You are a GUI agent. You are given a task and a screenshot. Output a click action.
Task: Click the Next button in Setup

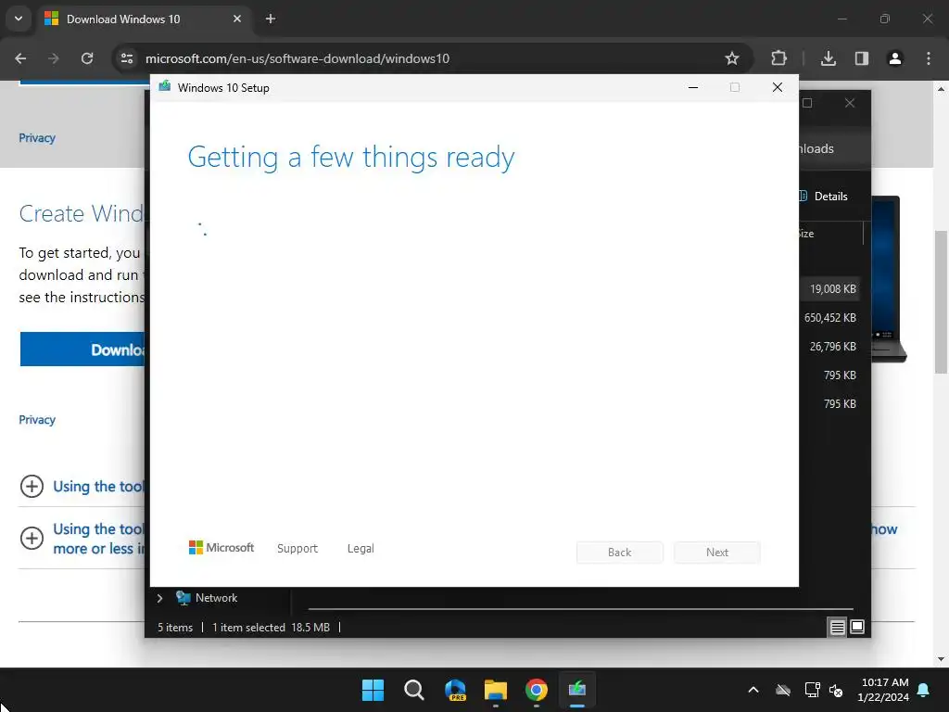717,553
